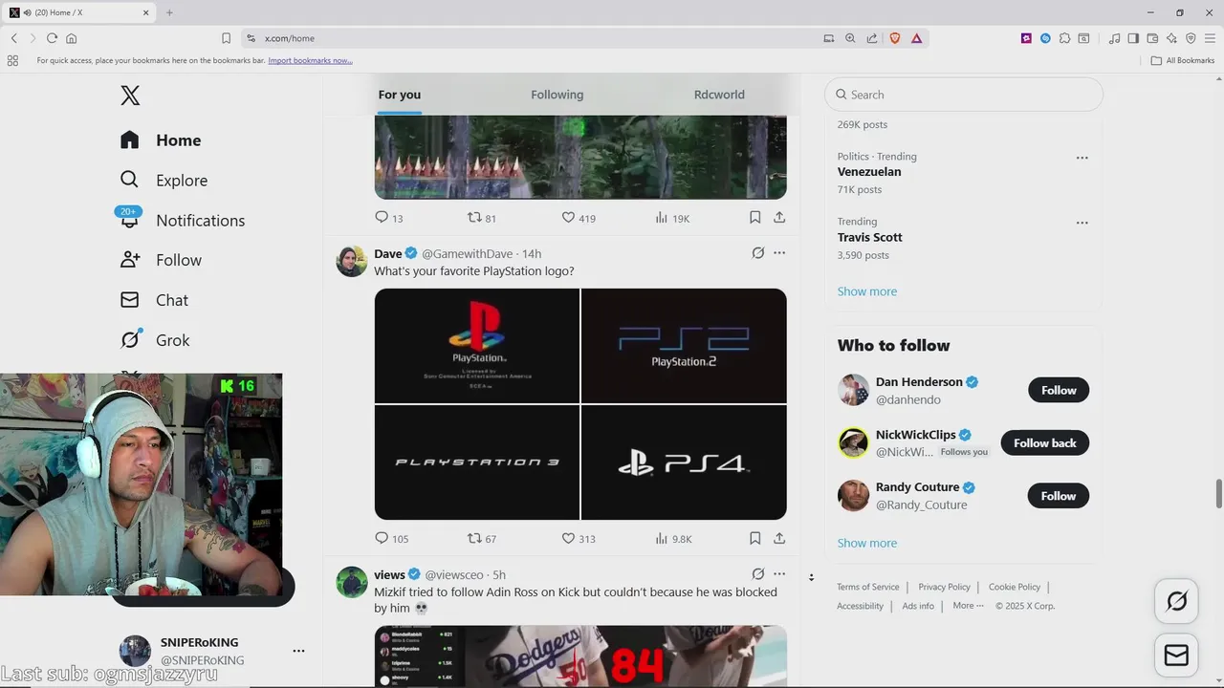Switch to the For you tab
The height and width of the screenshot is (688, 1224).
click(399, 95)
